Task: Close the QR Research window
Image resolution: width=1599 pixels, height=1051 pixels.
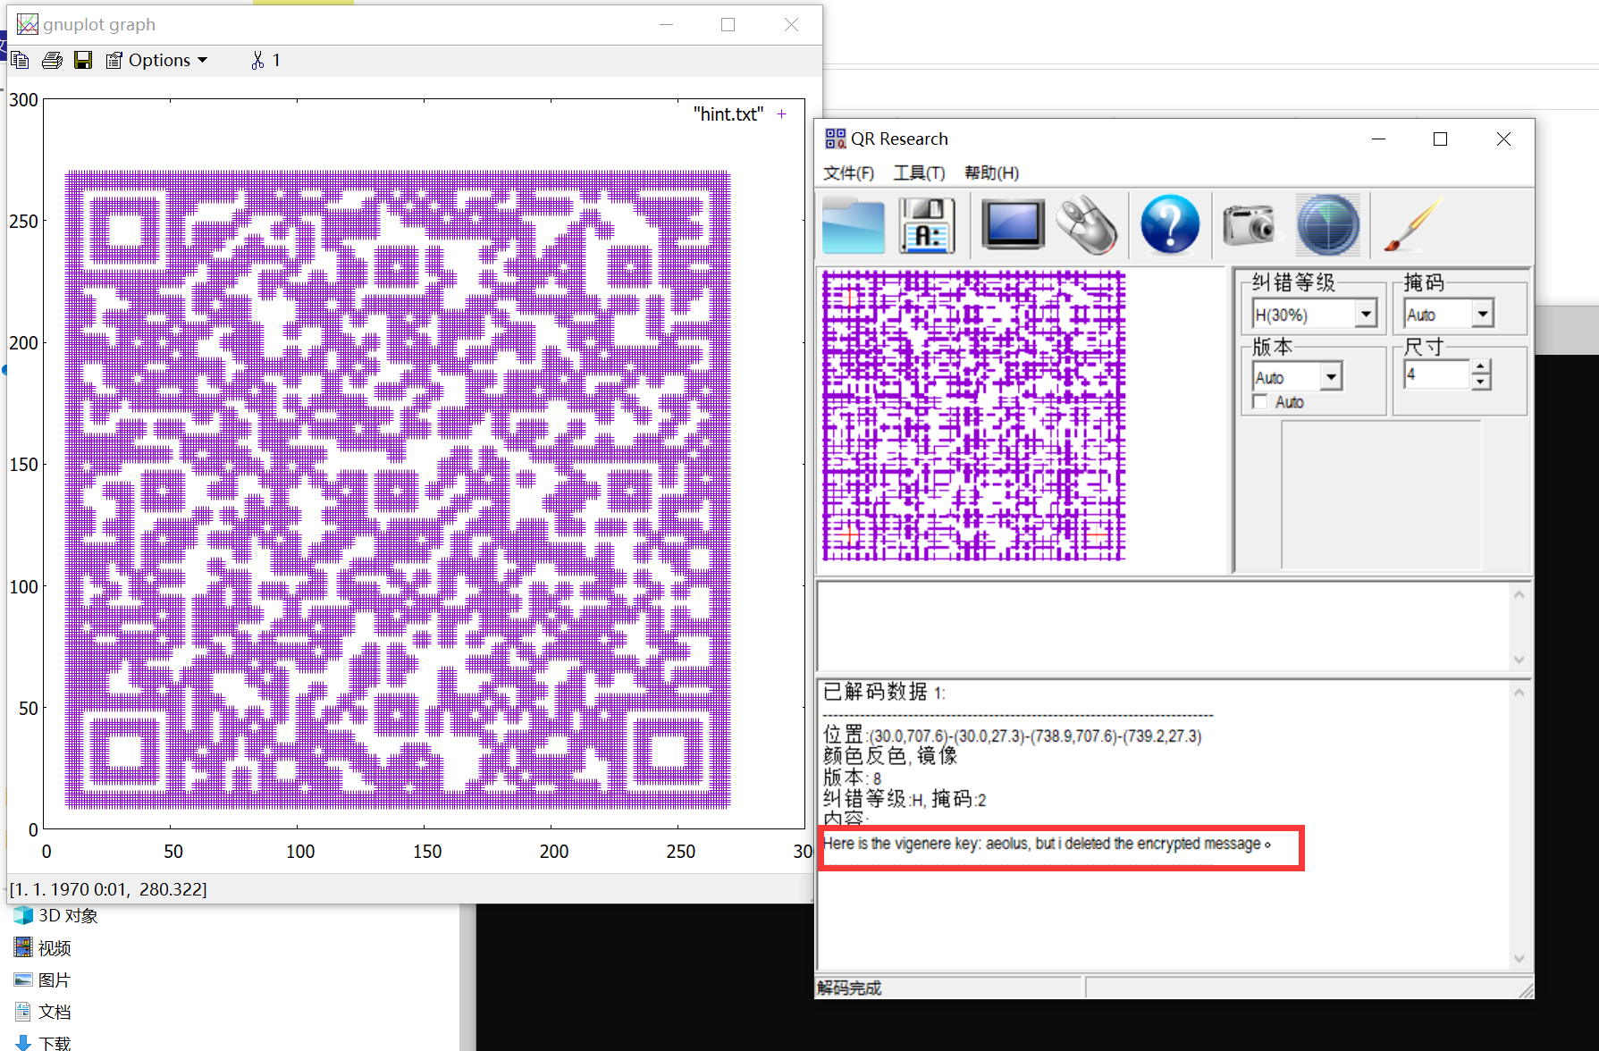Action: click(x=1503, y=139)
